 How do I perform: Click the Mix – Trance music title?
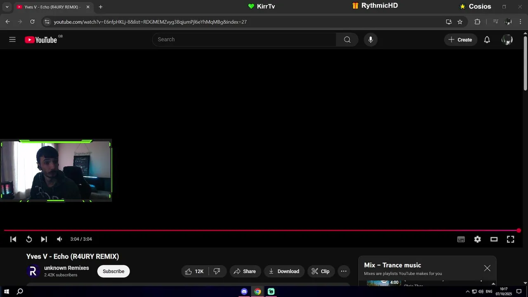[392, 265]
